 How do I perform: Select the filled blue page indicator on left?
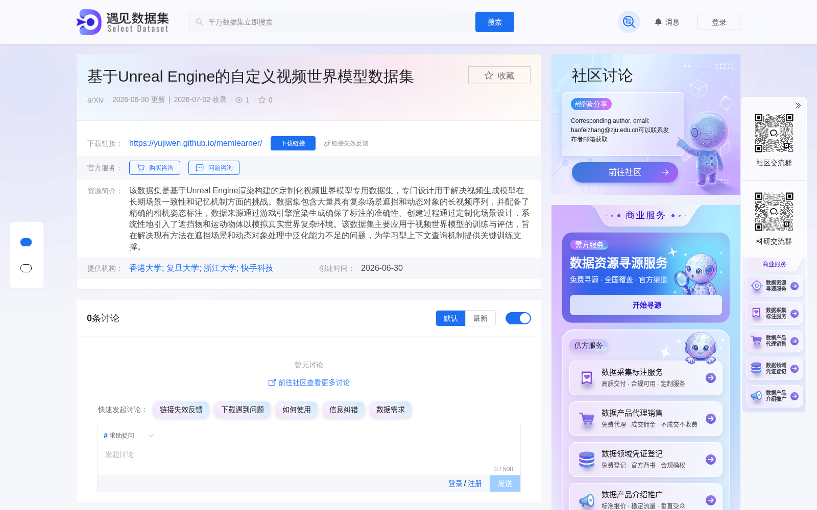[x=26, y=242]
